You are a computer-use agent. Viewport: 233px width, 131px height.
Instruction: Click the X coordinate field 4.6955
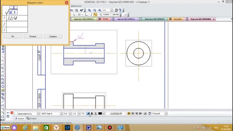point(106,15)
